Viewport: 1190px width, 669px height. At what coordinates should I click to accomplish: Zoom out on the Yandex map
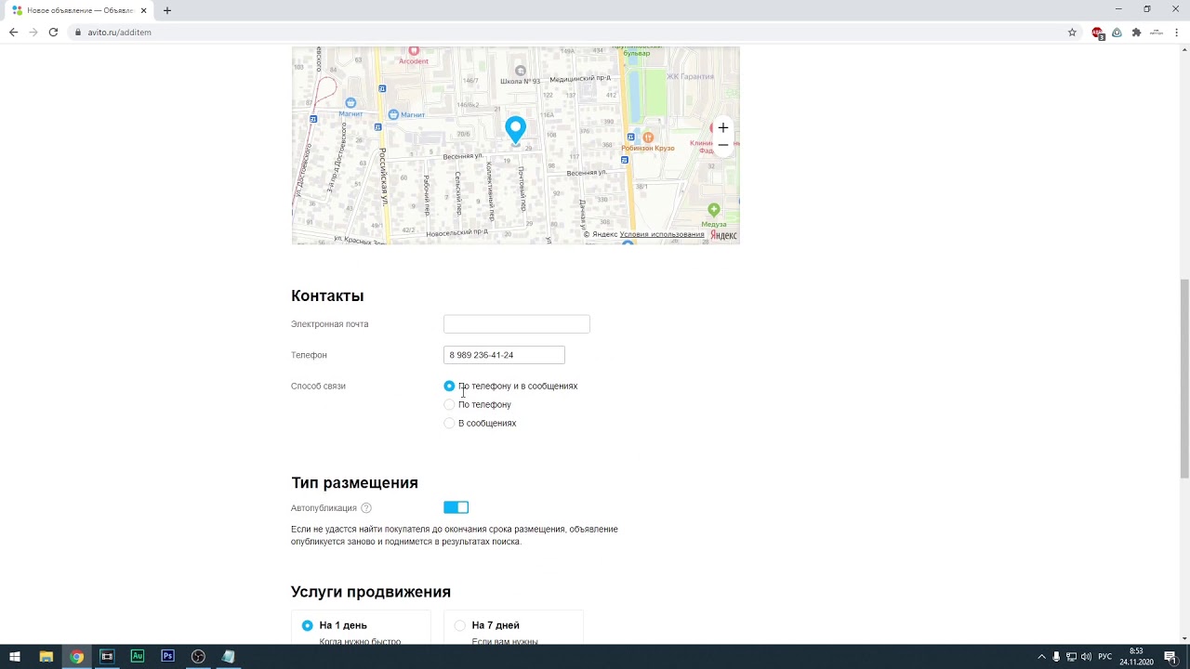pos(722,145)
